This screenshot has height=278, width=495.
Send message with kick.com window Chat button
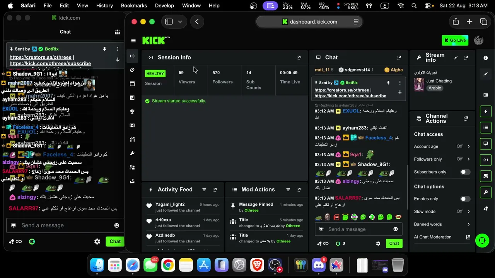[115, 242]
